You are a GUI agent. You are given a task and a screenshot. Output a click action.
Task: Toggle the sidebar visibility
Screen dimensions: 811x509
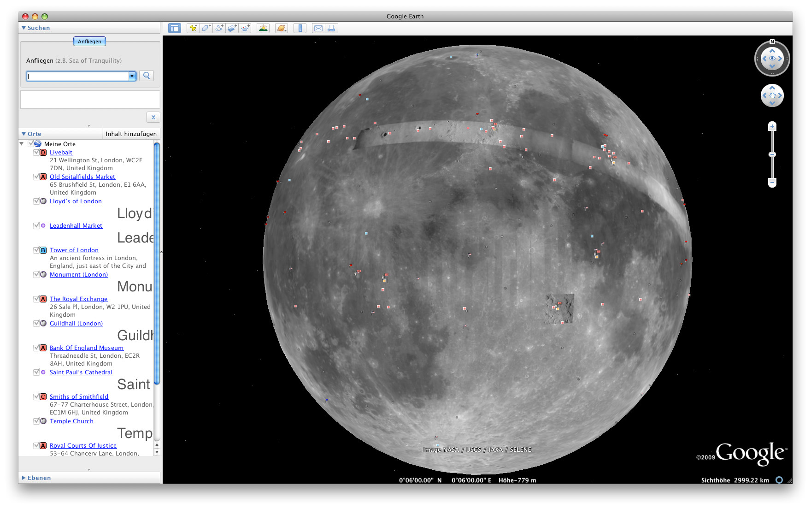coord(175,28)
